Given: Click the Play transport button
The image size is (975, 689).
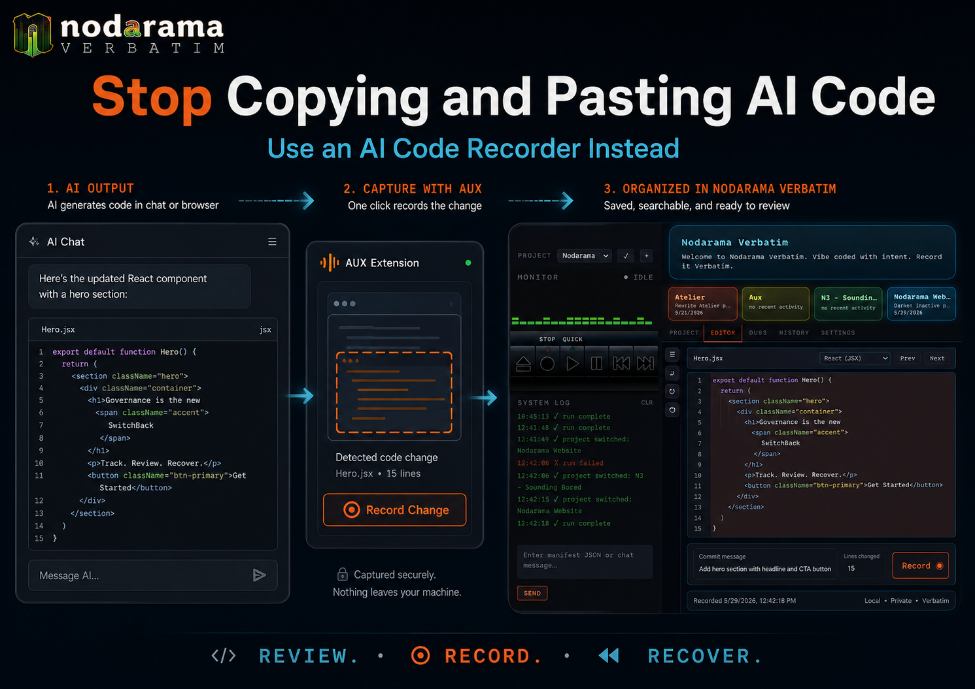Looking at the screenshot, I should [572, 364].
